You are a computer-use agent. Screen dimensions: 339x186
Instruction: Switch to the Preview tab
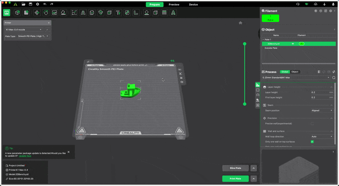pos(174,5)
